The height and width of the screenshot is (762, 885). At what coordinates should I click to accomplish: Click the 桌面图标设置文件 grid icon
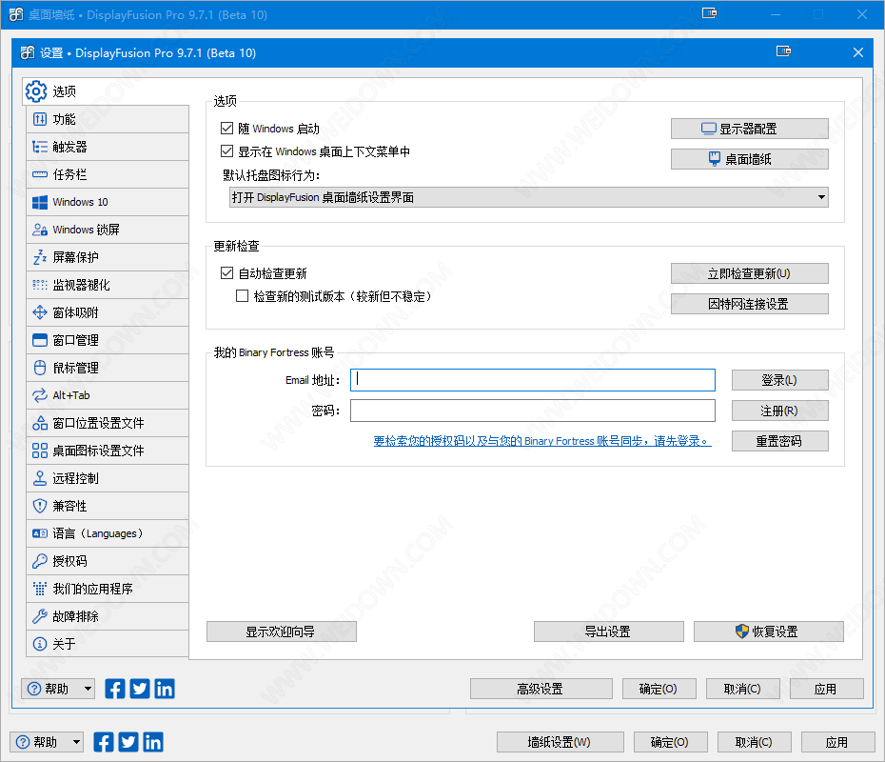tap(40, 451)
